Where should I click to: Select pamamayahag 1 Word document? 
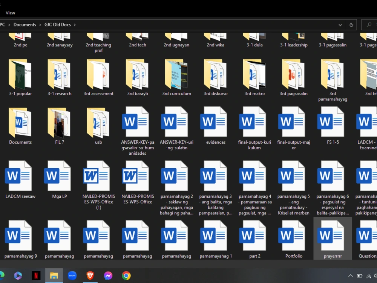[x=216, y=240]
